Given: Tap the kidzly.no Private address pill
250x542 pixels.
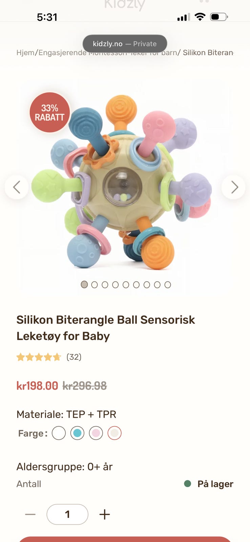Looking at the screenshot, I should coord(125,44).
